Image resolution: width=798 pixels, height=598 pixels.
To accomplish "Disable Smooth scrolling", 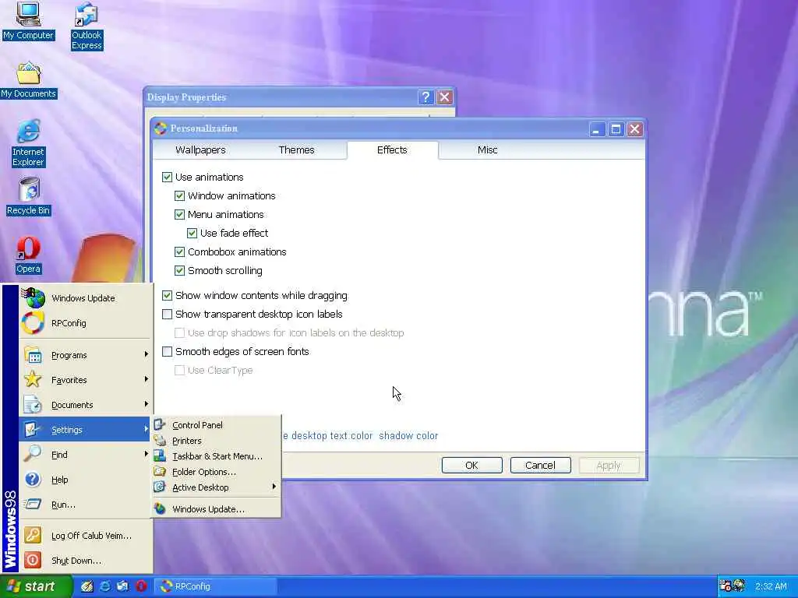I will [x=179, y=270].
